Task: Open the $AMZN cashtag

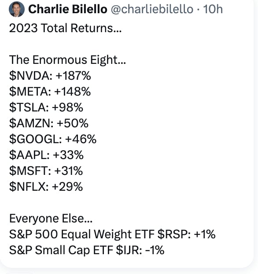Action: (30, 123)
